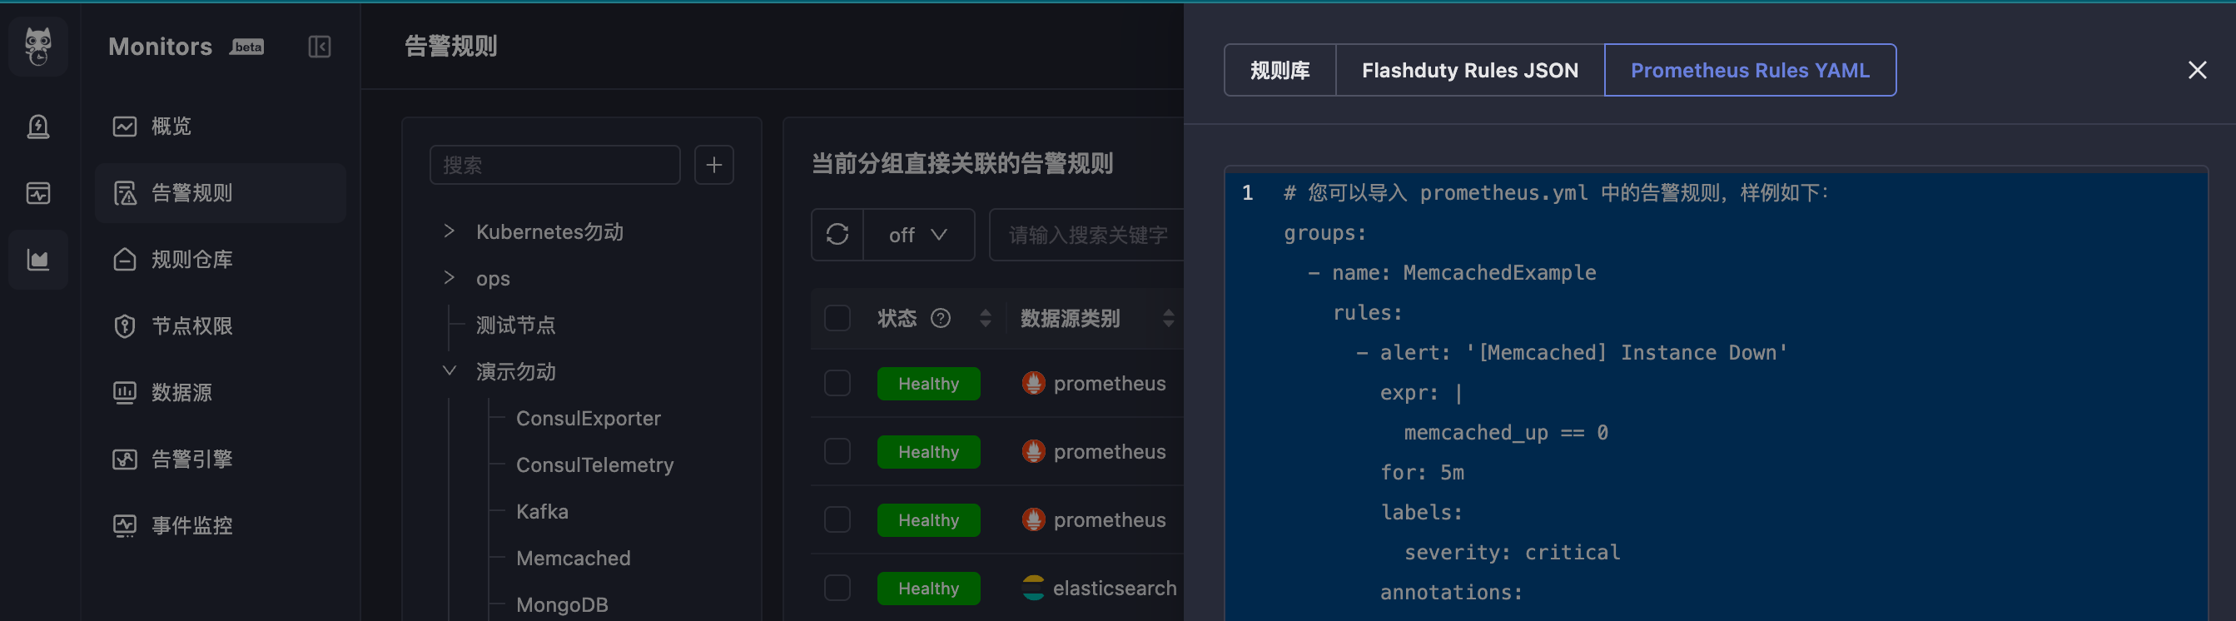
Task: Expand the Kubernetes勿动 tree node
Action: (449, 231)
